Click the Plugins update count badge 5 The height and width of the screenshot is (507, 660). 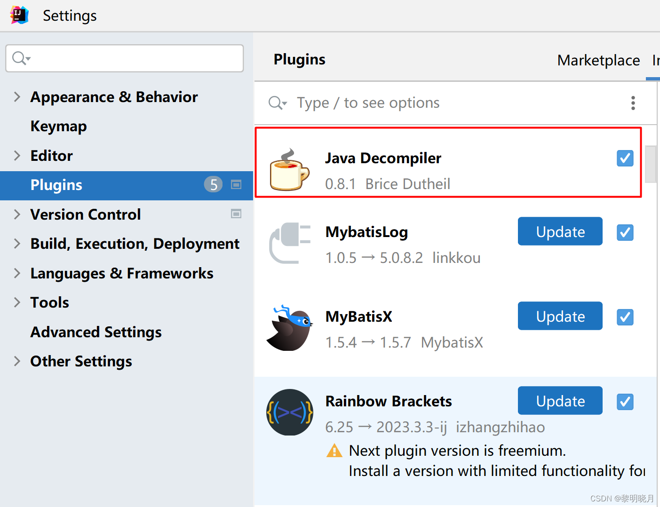tap(213, 185)
